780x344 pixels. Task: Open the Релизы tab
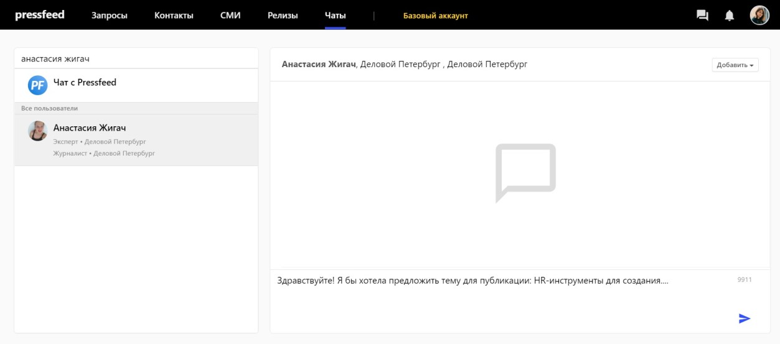click(x=283, y=16)
